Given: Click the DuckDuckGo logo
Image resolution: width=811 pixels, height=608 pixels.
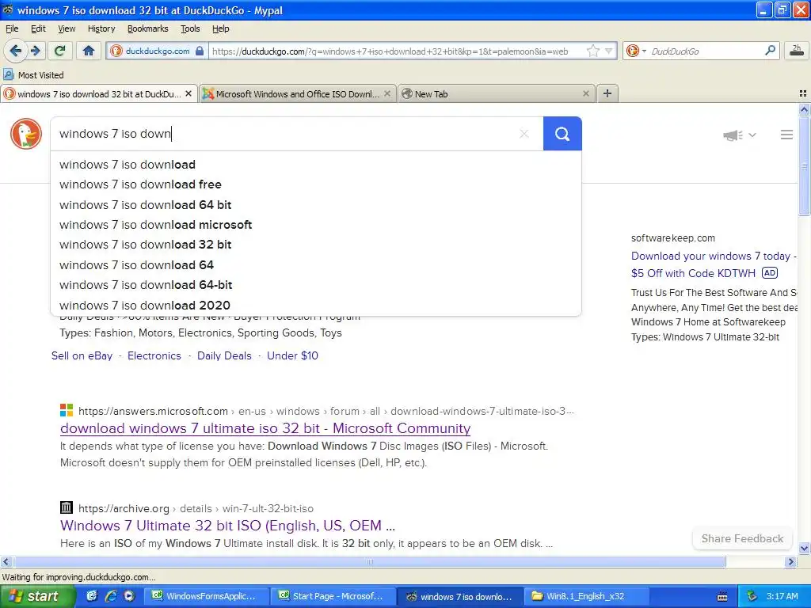Looking at the screenshot, I should click(26, 134).
